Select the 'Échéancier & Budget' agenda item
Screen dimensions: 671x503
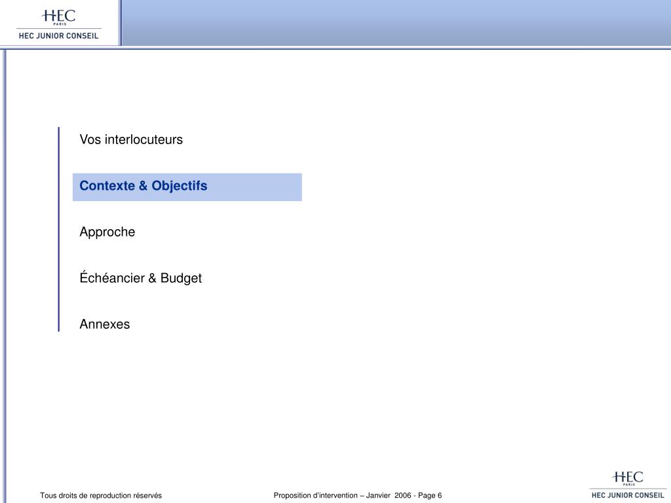coord(140,278)
